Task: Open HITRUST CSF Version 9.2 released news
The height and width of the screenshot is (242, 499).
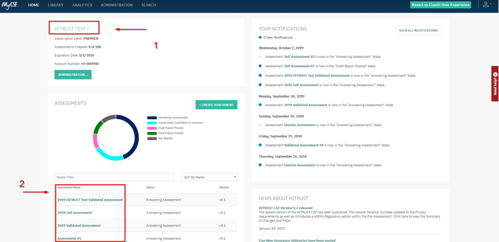Action: pos(285,208)
